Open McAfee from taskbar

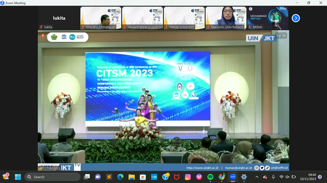[176, 177]
